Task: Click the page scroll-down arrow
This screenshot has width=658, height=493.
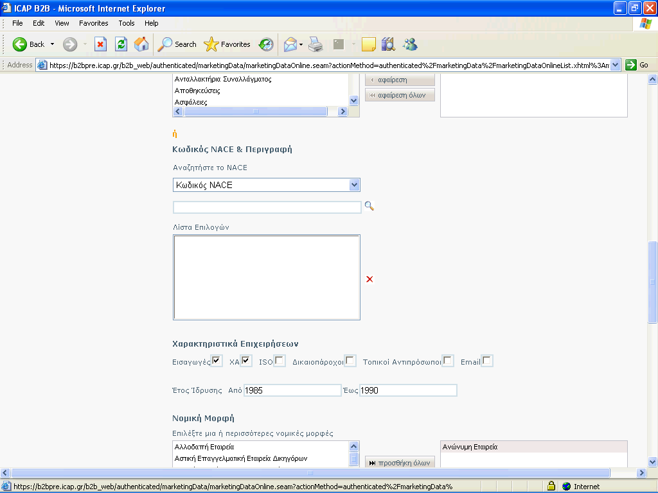Action: pos(652,462)
